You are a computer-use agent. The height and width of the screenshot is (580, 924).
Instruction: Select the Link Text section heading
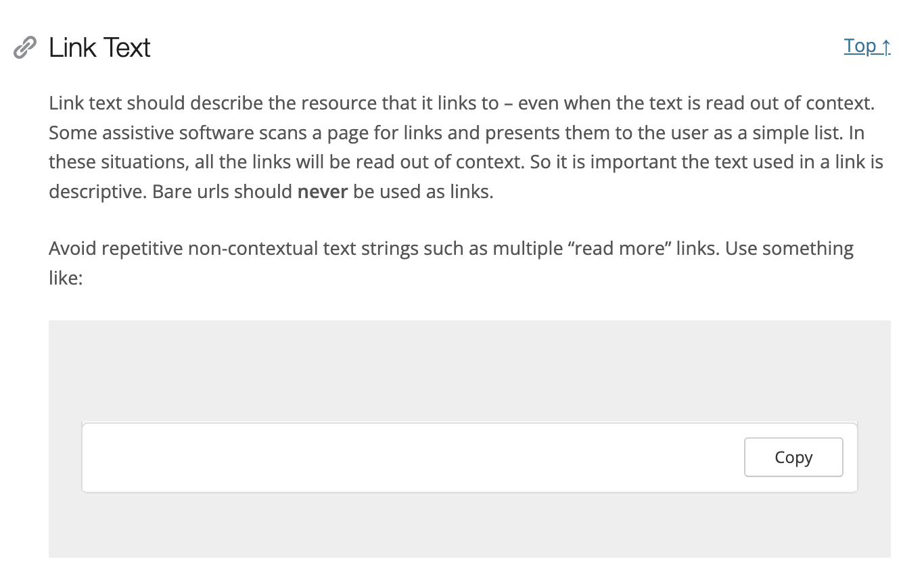99,47
